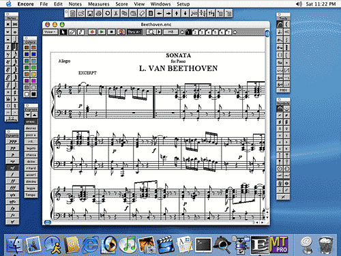341x256 pixels.
Task: Click the Record button
Action: point(92,32)
